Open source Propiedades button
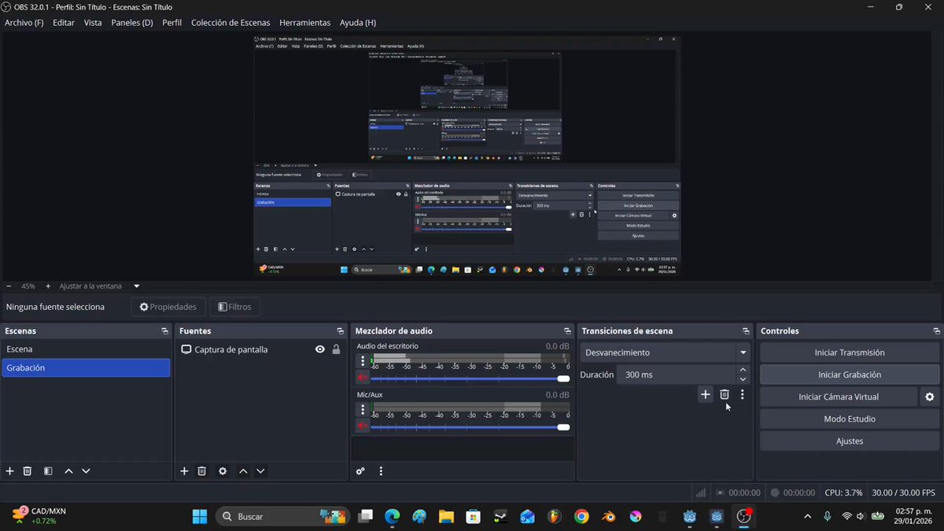Viewport: 944px width, 531px height. [168, 307]
